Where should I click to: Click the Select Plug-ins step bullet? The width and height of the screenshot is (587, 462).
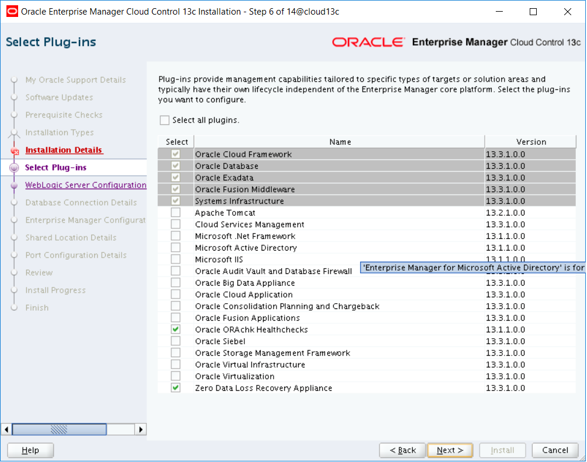[x=14, y=168]
